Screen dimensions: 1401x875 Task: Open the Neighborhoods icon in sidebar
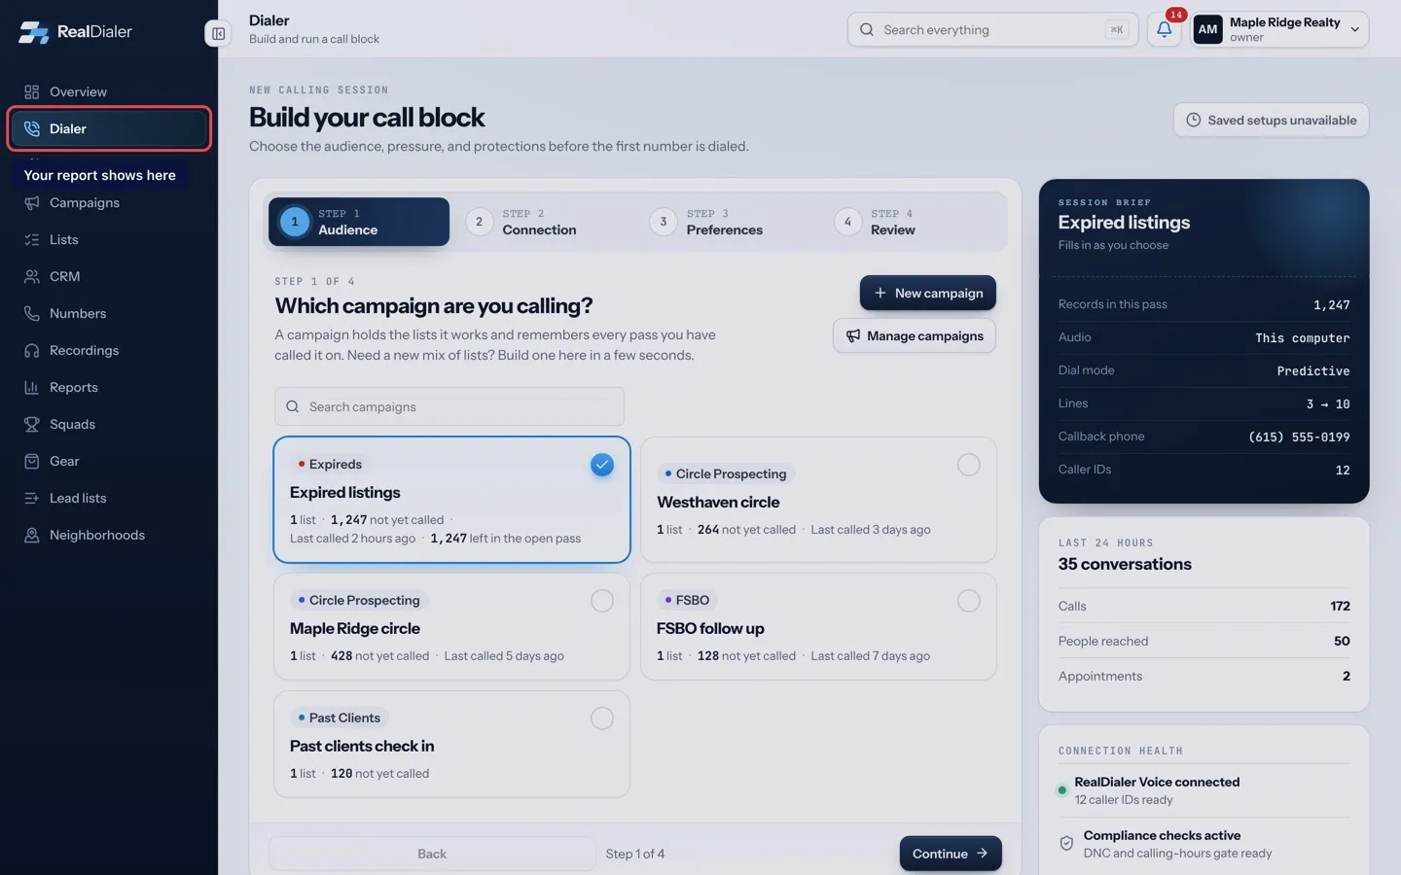tap(32, 535)
